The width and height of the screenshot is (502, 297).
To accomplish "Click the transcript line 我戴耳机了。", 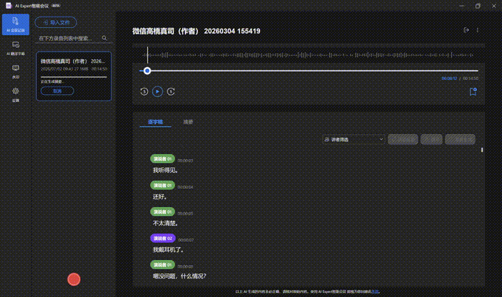I will [168, 250].
